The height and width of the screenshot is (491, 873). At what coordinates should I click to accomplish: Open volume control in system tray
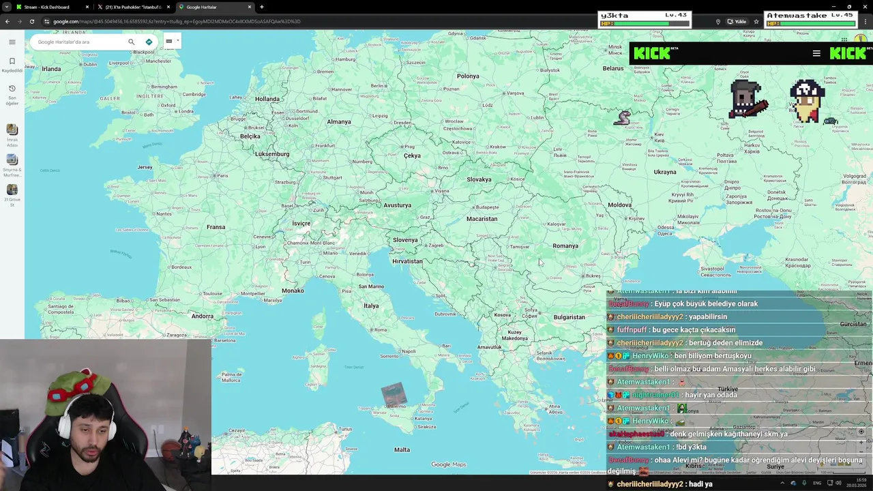point(838,483)
